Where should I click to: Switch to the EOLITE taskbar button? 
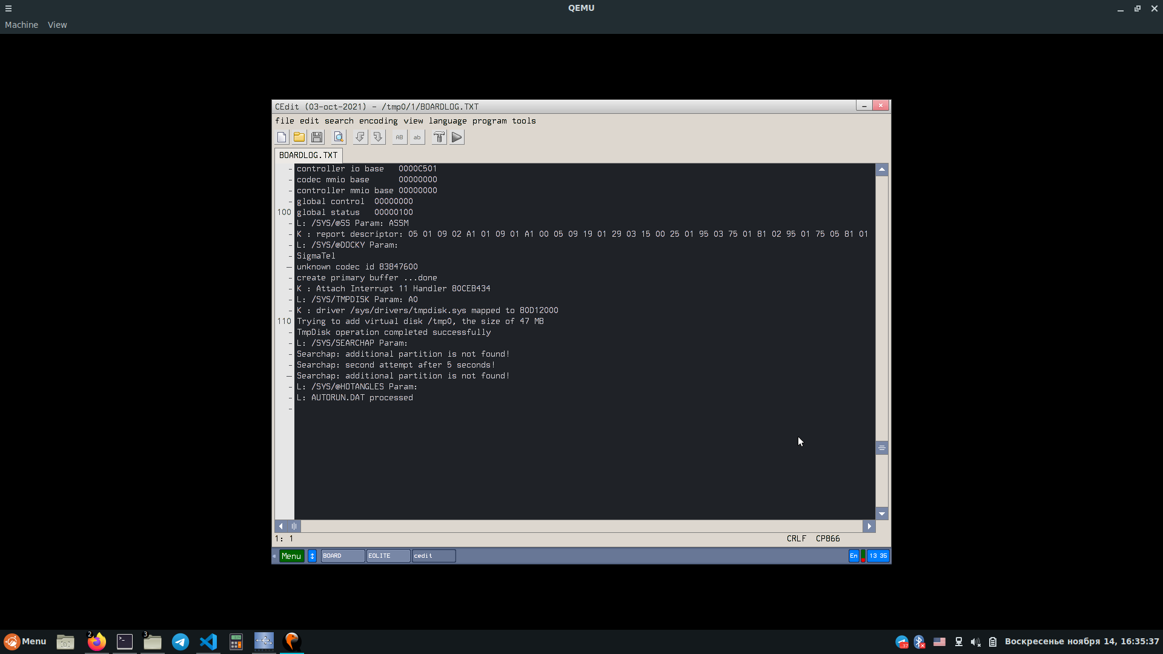click(388, 556)
